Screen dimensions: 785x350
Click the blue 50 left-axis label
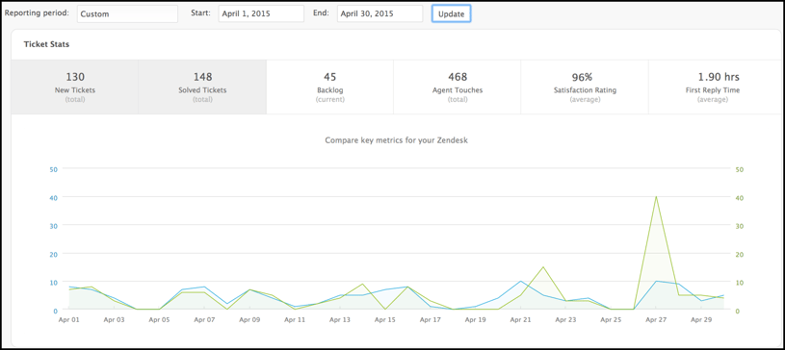pyautogui.click(x=54, y=169)
